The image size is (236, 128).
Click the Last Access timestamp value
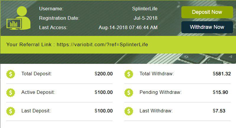click(128, 27)
